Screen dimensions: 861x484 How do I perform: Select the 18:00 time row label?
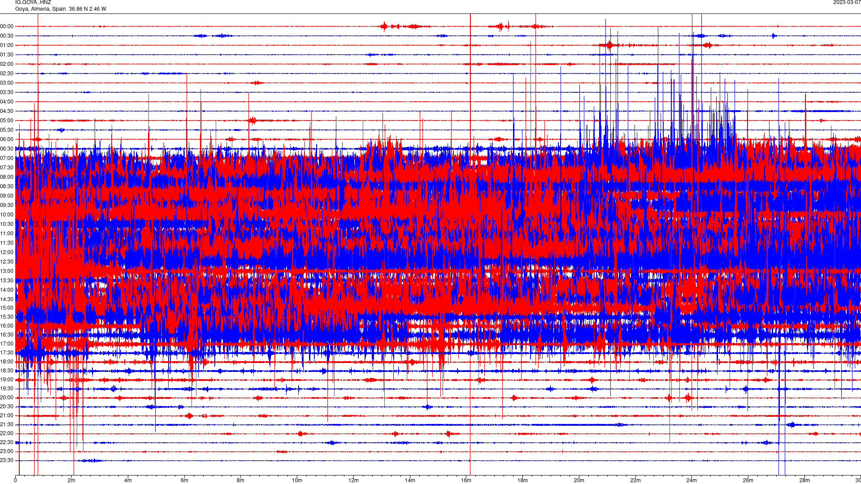pyautogui.click(x=7, y=362)
